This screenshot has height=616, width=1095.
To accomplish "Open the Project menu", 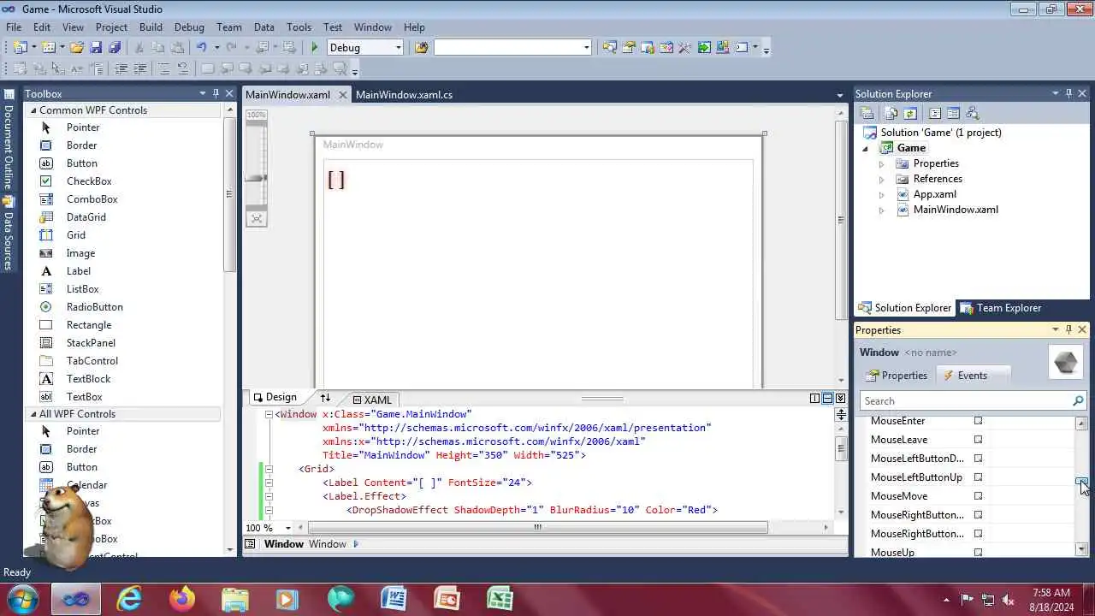I will [111, 27].
